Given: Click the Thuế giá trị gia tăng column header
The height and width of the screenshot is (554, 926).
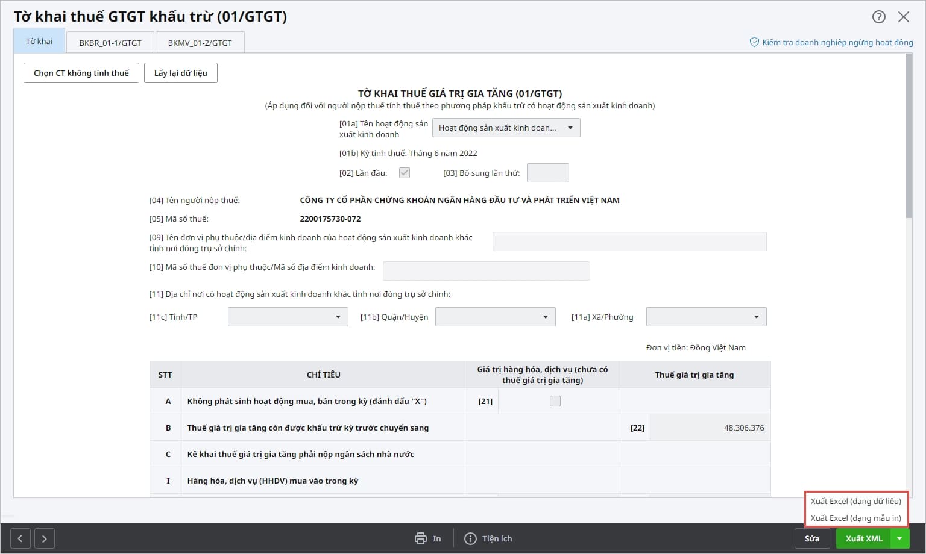Looking at the screenshot, I should [x=694, y=375].
